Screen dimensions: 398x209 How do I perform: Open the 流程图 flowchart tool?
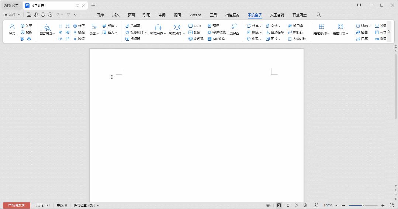tap(234, 30)
